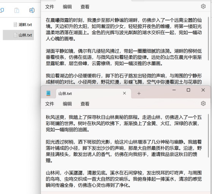Open settings gear in upper Notepad window

[203, 6]
